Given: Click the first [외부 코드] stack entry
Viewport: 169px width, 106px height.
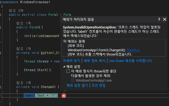Looking at the screenshot, I should click(76, 46).
